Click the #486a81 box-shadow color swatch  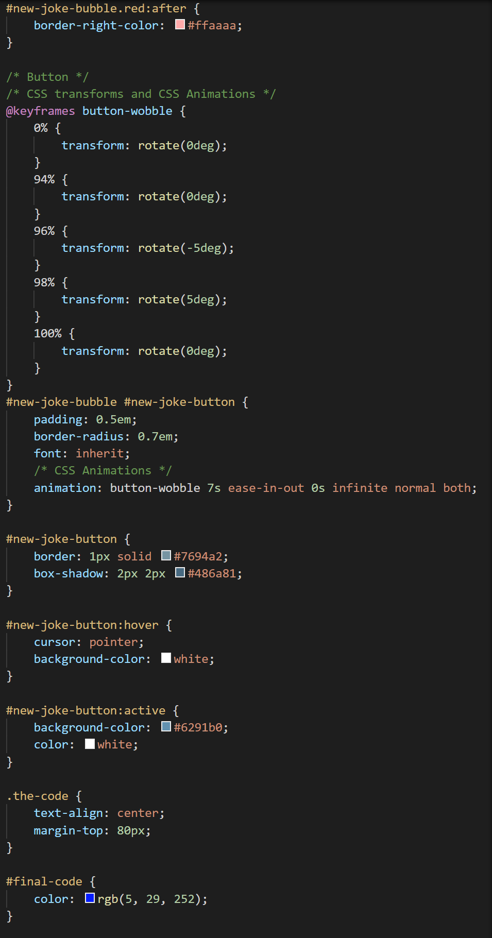[x=180, y=572]
